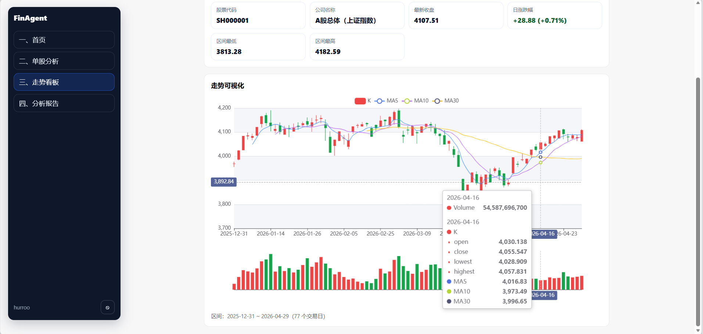Screen dimensions: 703x334
Task: Click the tooltip MA10 value 3,973.49
Action: pos(514,291)
